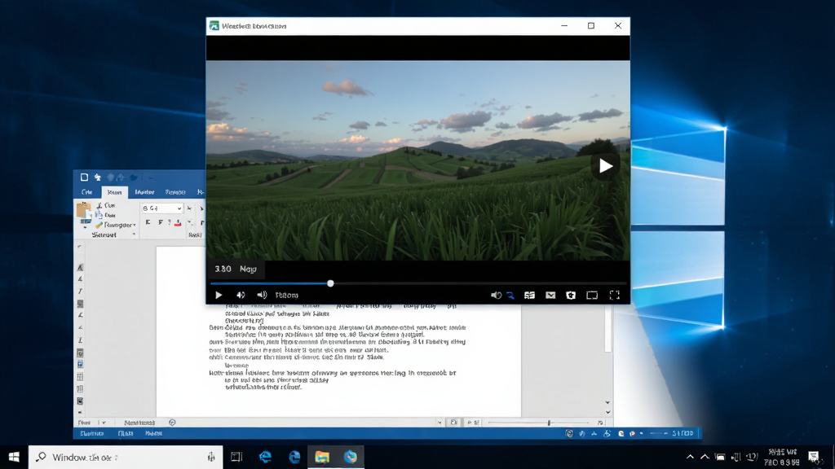This screenshot has width=835, height=469.
Task: Click the taskbar search box
Action: (x=126, y=458)
